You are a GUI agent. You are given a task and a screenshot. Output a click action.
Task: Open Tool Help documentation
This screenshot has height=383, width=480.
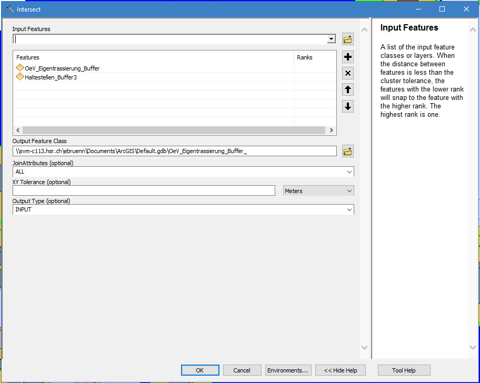(404, 370)
